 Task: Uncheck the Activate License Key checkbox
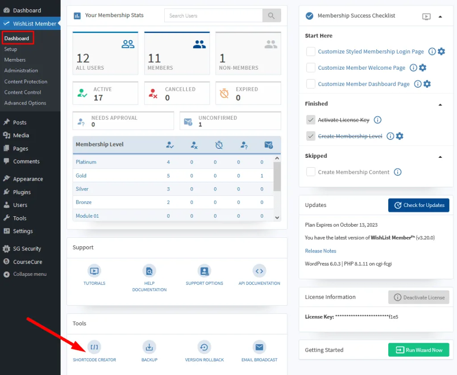[x=311, y=120]
